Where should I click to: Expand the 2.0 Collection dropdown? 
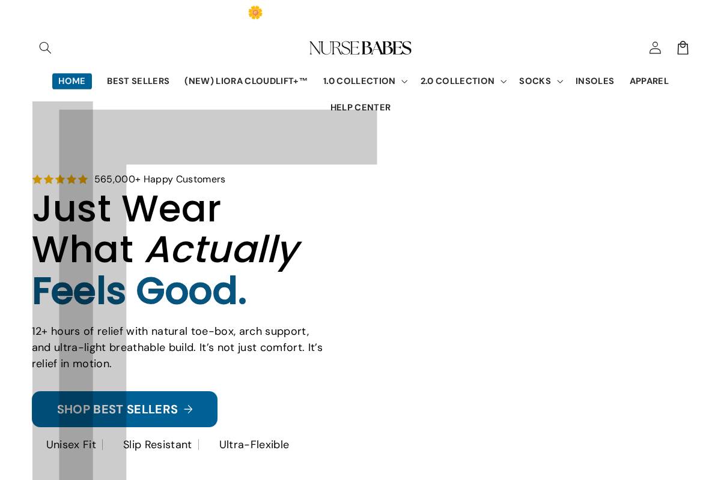click(x=463, y=81)
